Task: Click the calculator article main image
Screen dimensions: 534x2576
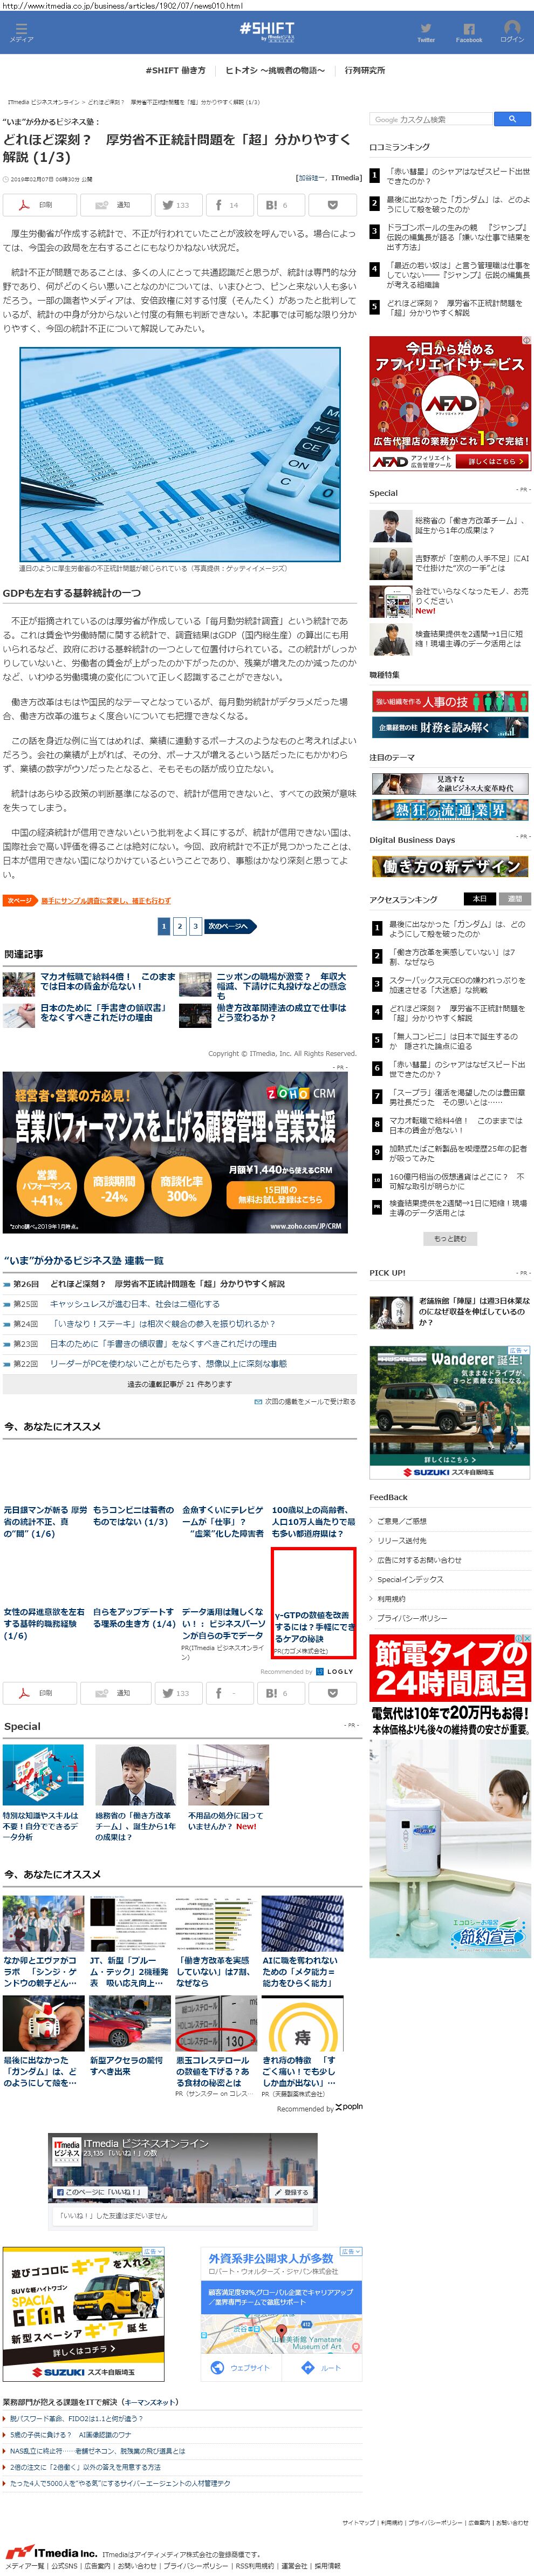Action: 180,454
